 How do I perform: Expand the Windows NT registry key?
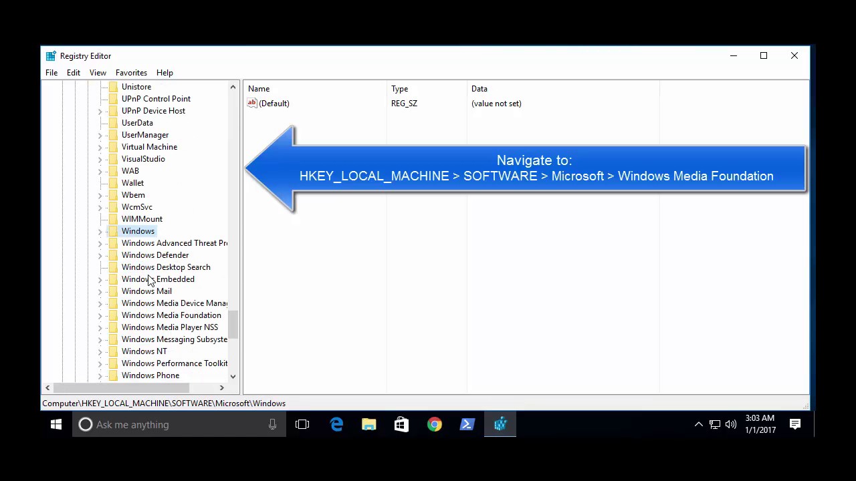100,351
